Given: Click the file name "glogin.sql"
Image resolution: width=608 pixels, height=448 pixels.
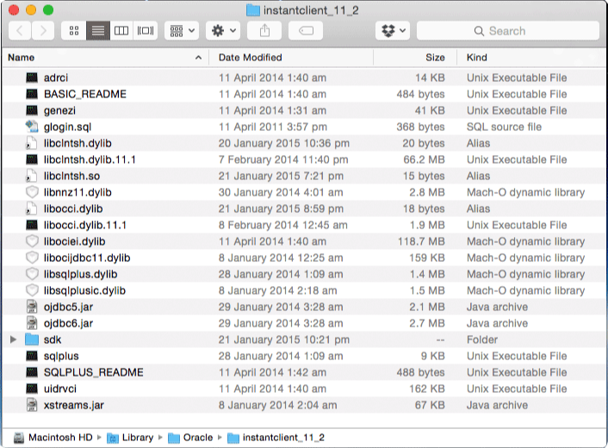Looking at the screenshot, I should pyautogui.click(x=67, y=127).
